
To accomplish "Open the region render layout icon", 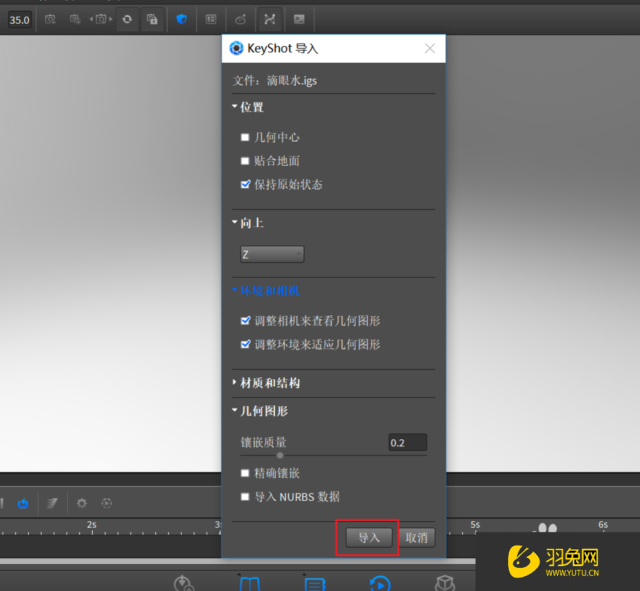I will coord(211,19).
